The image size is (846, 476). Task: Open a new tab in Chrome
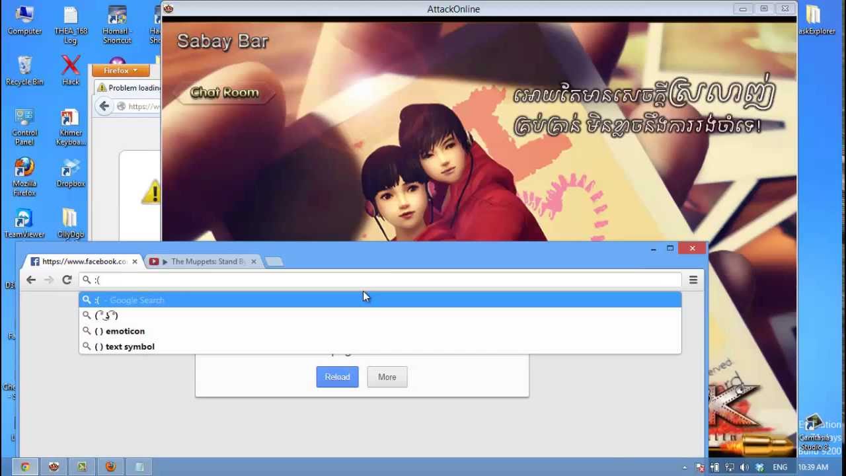[x=274, y=262]
